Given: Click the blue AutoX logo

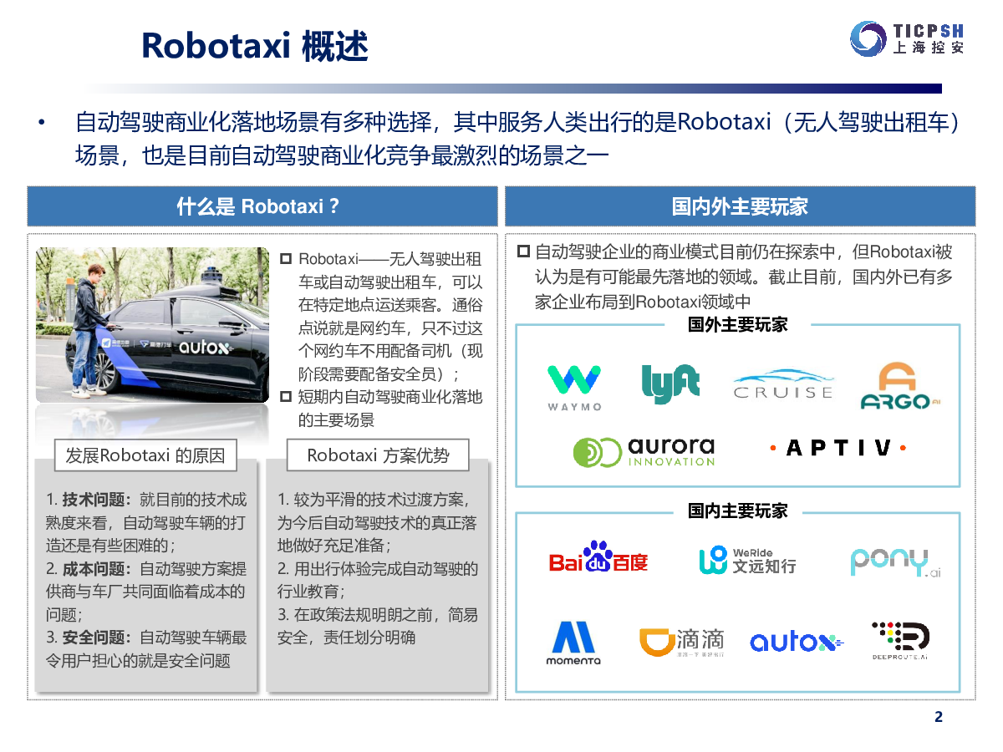Looking at the screenshot, I should [x=797, y=642].
